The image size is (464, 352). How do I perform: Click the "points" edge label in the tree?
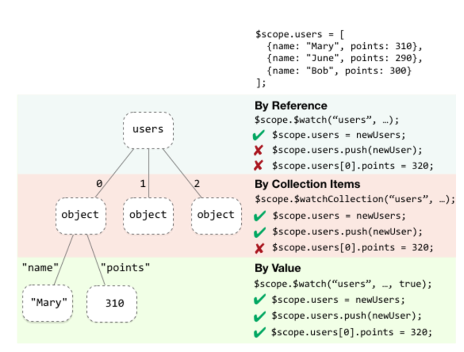[126, 267]
